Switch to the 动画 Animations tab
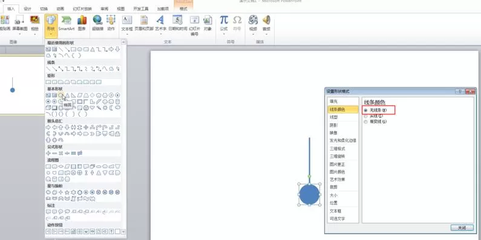Image resolution: width=481 pixels, height=240 pixels. coord(61,9)
